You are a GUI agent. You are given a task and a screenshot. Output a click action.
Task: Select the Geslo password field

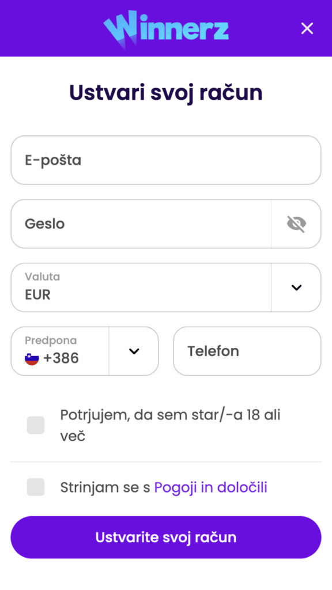[138, 224]
